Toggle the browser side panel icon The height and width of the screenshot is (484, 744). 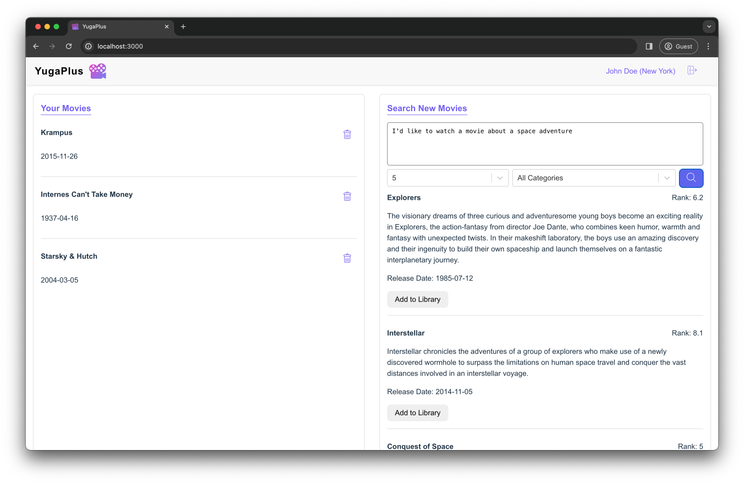coord(649,46)
